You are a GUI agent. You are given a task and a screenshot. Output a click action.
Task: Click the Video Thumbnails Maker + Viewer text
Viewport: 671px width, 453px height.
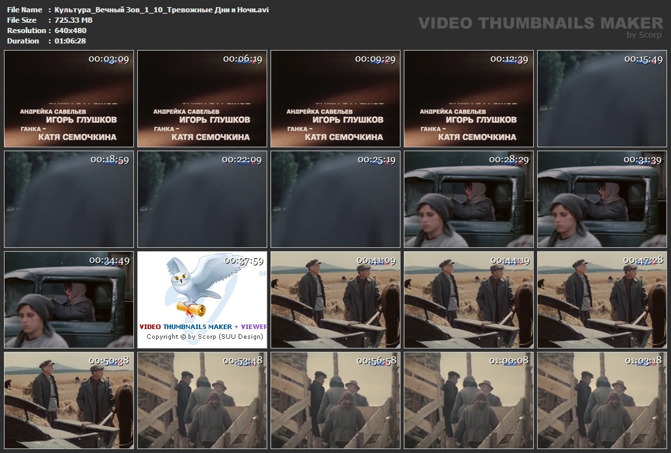tap(202, 327)
